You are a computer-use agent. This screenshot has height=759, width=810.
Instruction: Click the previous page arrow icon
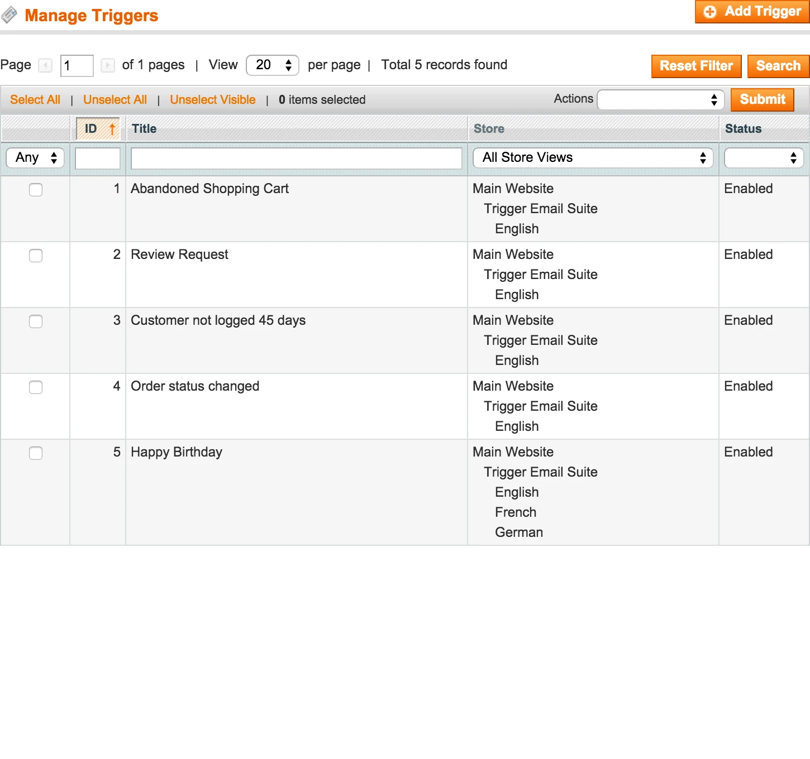45,65
